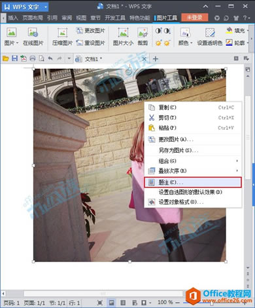Click the export to PDF icon
This screenshot has width=255, height=308.
click(x=24, y=58)
